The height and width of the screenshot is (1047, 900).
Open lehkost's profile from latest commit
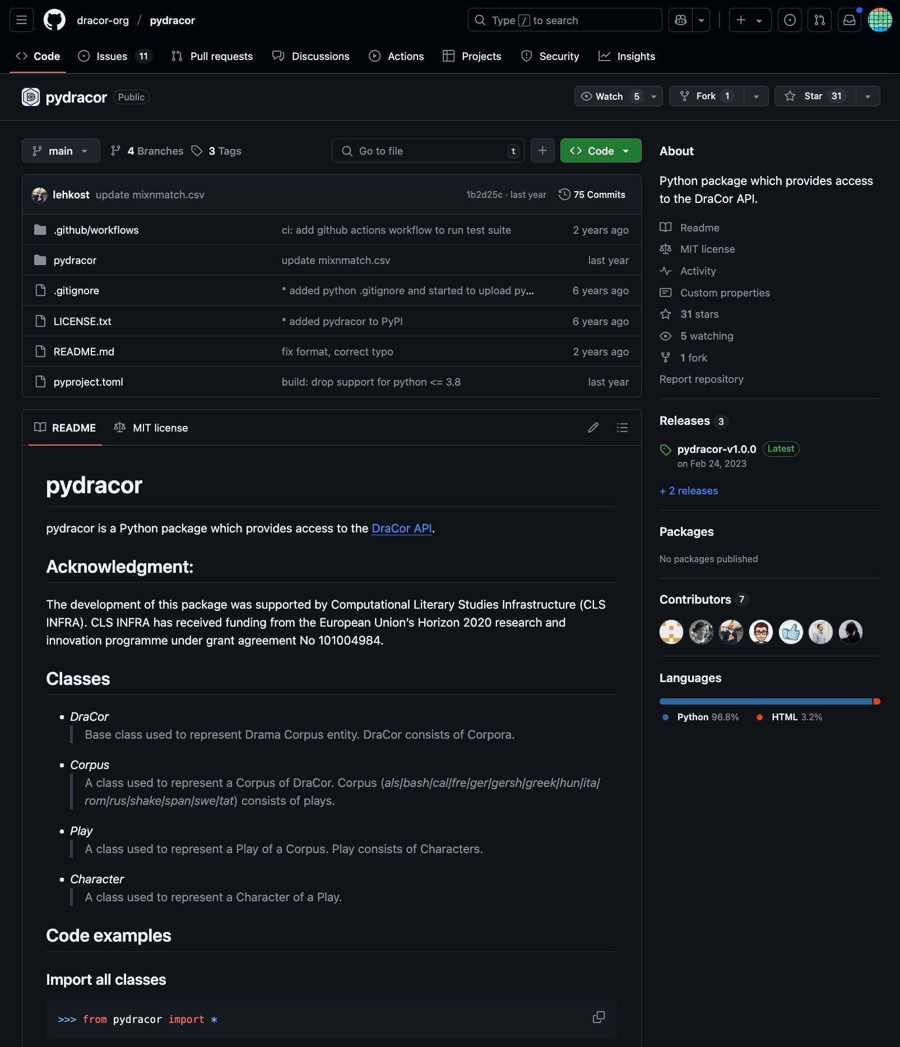point(71,194)
